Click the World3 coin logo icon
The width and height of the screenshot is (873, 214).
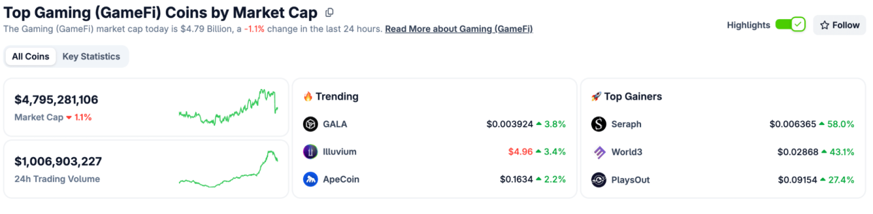pos(598,152)
